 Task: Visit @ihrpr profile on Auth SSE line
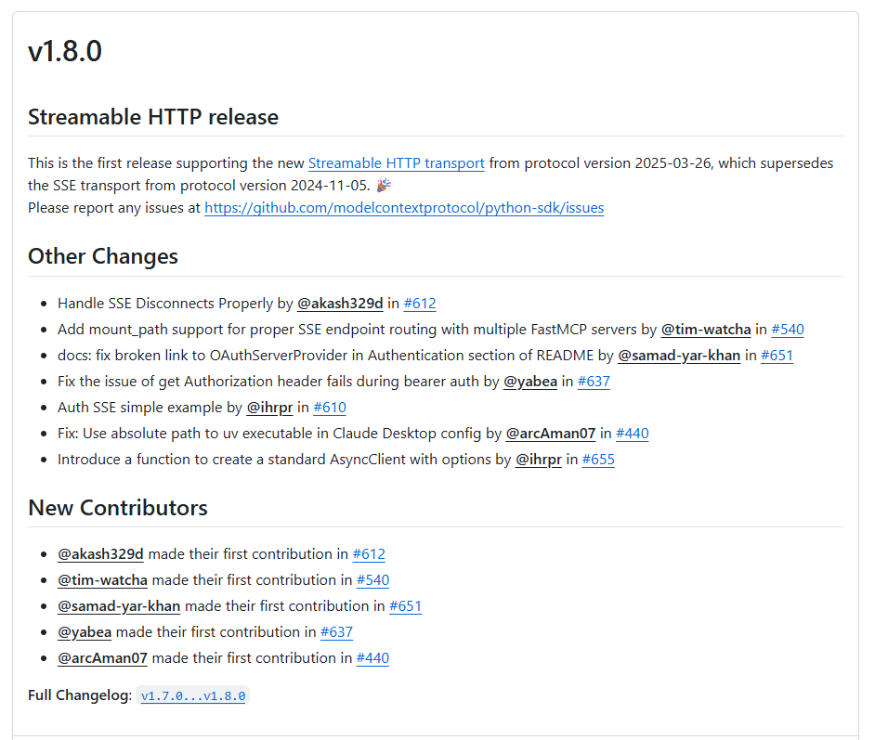269,408
